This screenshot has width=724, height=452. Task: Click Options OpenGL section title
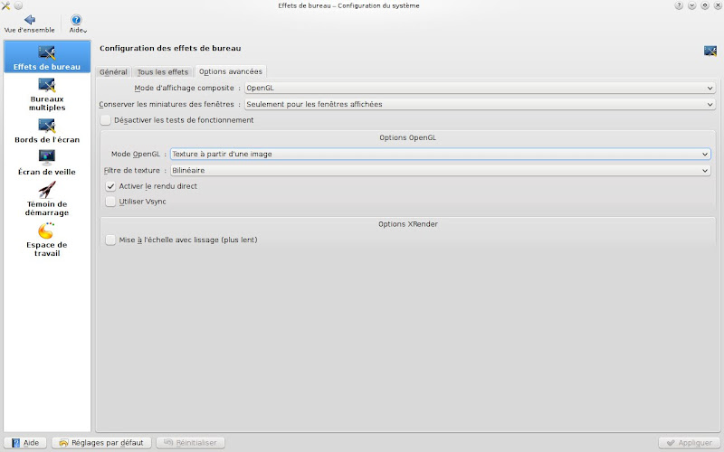coord(408,137)
